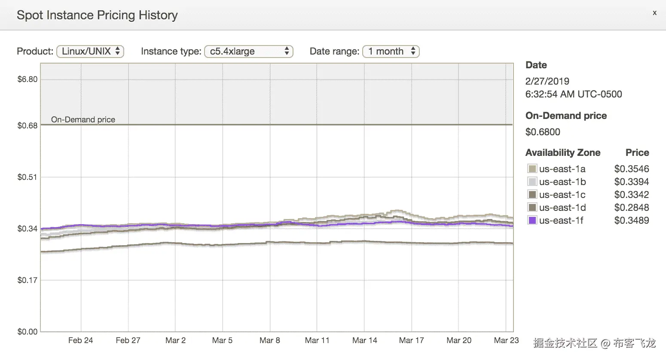
Task: Click the $0.3394 price value
Action: 632,182
